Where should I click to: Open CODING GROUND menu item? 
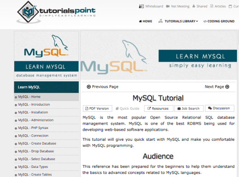(x=221, y=21)
